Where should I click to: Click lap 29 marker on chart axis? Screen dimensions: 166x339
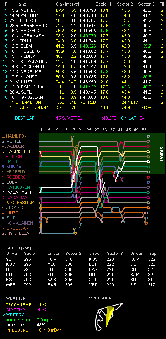(97, 130)
